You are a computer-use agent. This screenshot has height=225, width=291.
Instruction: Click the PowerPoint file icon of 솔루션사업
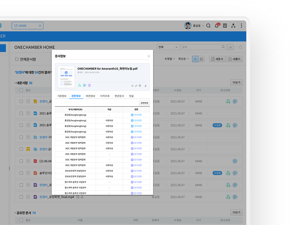[x=35, y=173]
